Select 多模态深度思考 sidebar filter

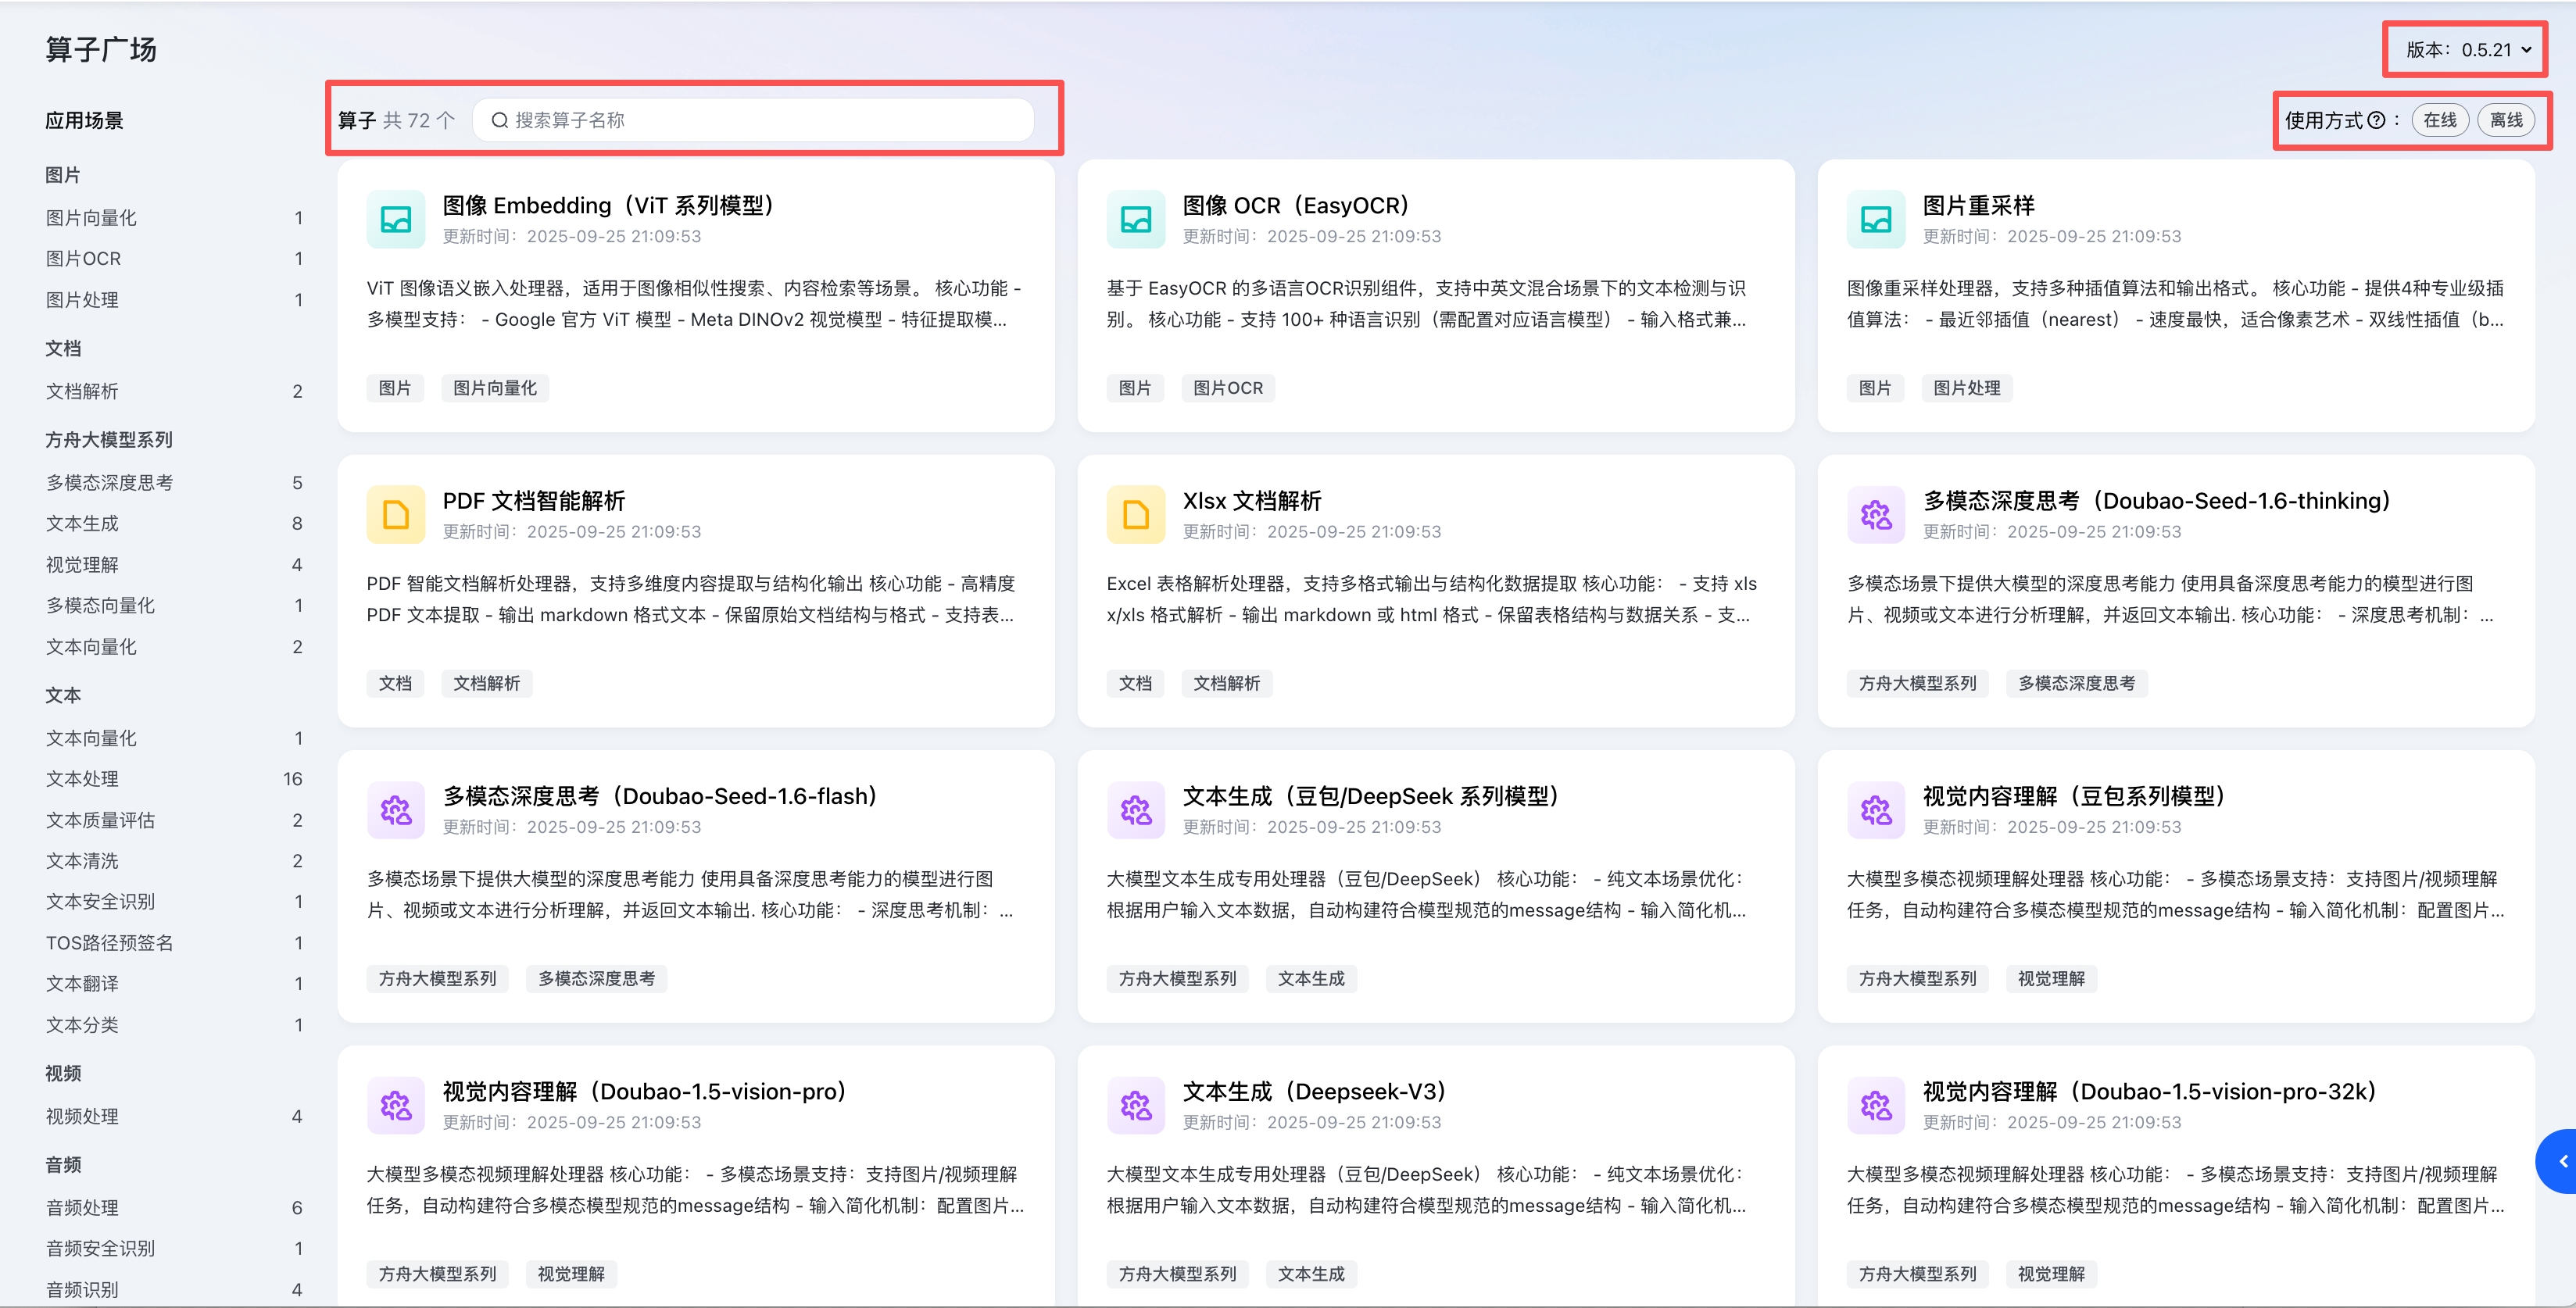pos(109,483)
